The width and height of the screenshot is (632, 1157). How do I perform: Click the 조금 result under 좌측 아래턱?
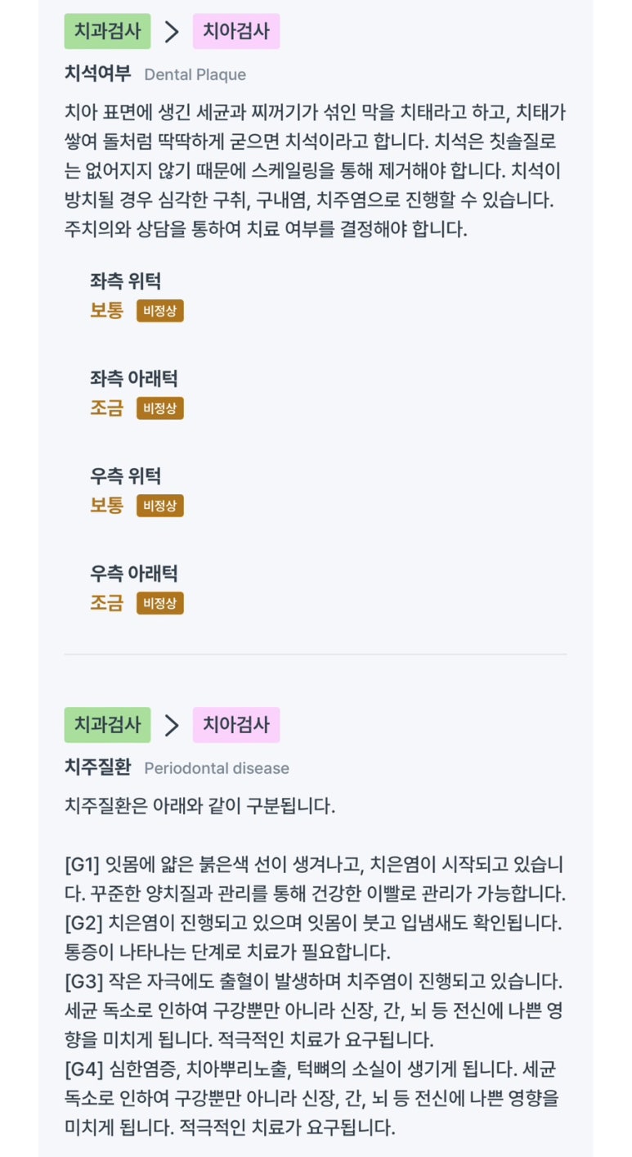pos(106,408)
